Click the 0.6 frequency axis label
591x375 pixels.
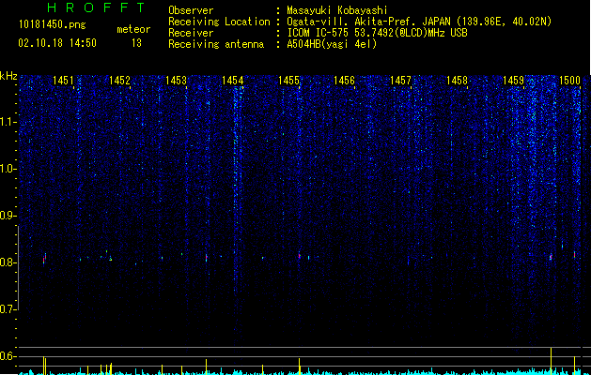[x=8, y=356]
